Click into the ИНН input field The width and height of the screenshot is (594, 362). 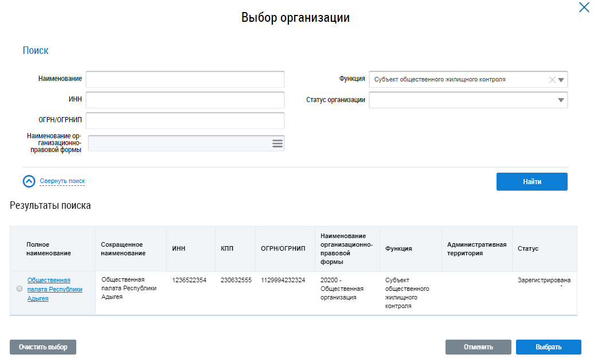click(x=185, y=100)
